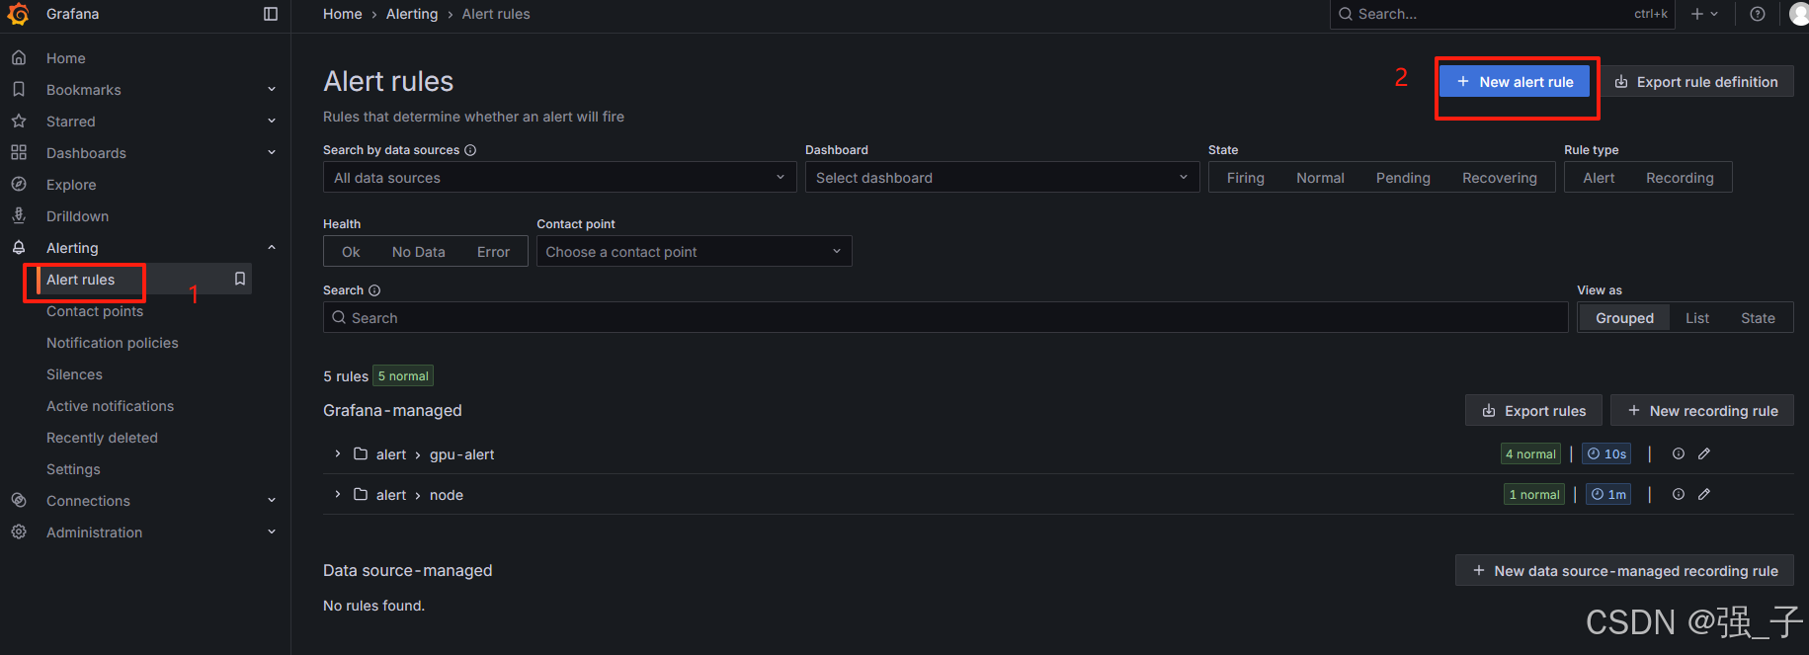Open Silences in sidebar
This screenshot has height=655, width=1809.
pos(74,374)
